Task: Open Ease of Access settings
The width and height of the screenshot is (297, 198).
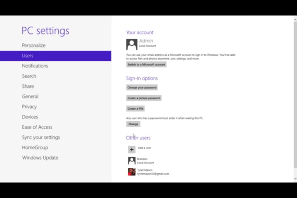Action: (x=37, y=127)
